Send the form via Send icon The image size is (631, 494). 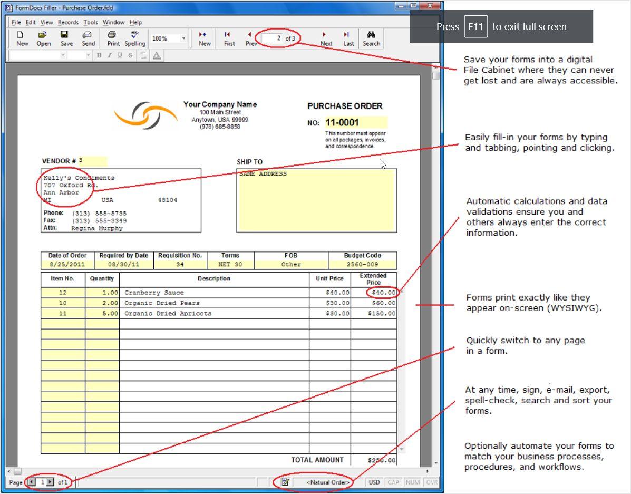[x=88, y=38]
